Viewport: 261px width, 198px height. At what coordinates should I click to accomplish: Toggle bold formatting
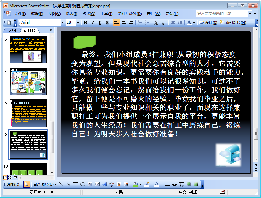pyautogui.click(x=85, y=23)
